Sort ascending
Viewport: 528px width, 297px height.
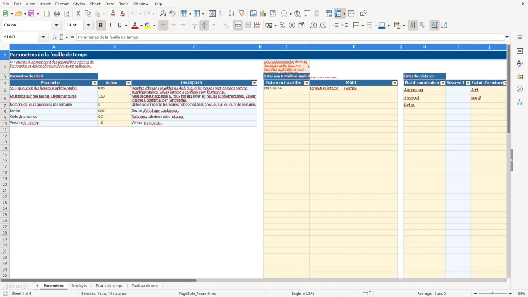[222, 14]
